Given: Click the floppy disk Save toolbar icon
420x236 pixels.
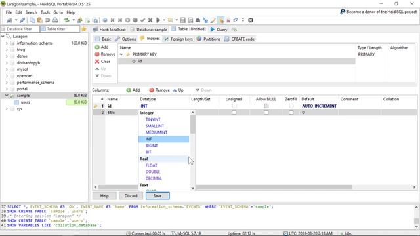Looking at the screenshot, I should pyautogui.click(x=182, y=20).
